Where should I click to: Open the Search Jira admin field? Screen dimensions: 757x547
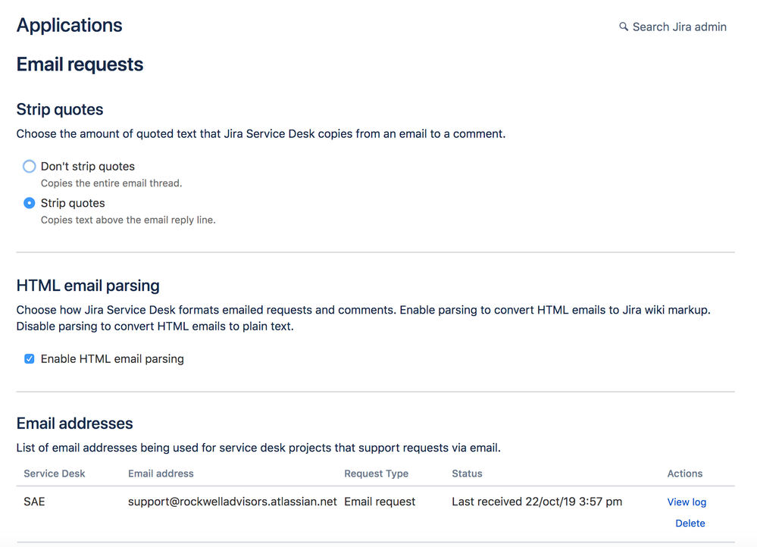(673, 27)
